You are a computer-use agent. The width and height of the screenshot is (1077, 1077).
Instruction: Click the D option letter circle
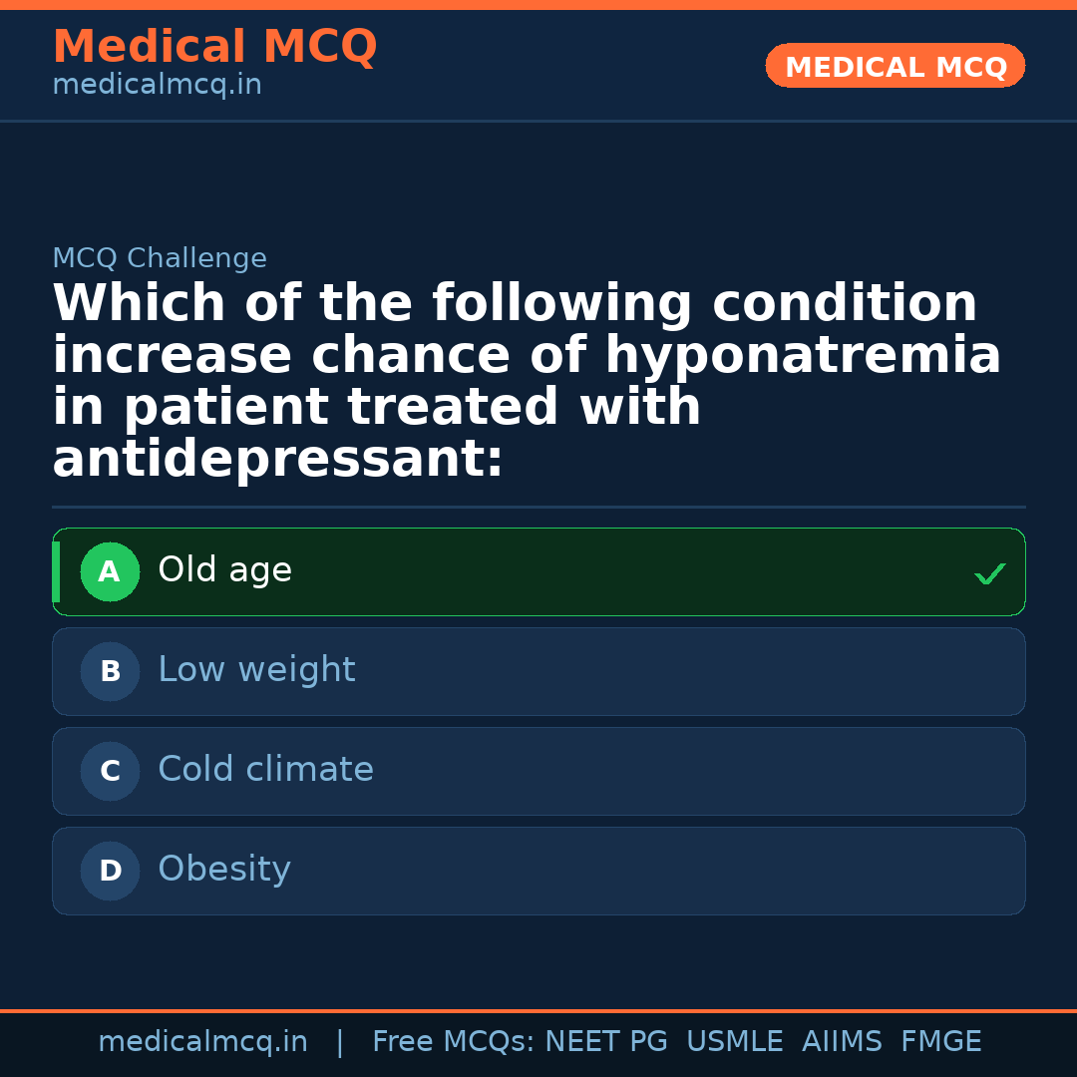(x=110, y=872)
